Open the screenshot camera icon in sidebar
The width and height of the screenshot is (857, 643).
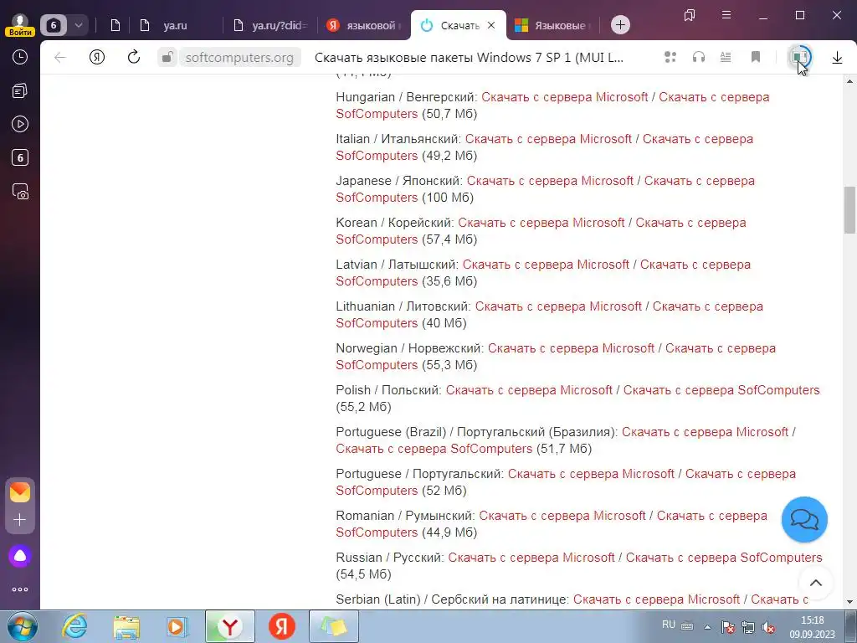pyautogui.click(x=20, y=192)
